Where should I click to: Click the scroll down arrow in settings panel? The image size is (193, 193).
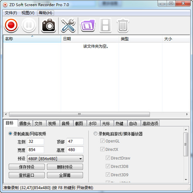[186, 180]
